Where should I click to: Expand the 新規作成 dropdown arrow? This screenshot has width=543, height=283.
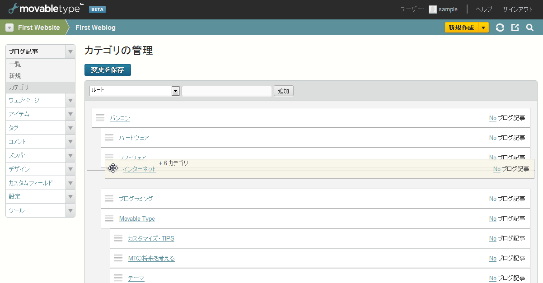(483, 28)
